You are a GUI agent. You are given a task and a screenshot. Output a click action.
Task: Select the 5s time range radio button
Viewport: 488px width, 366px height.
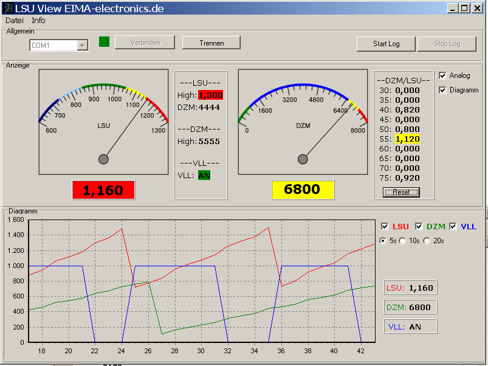[383, 241]
